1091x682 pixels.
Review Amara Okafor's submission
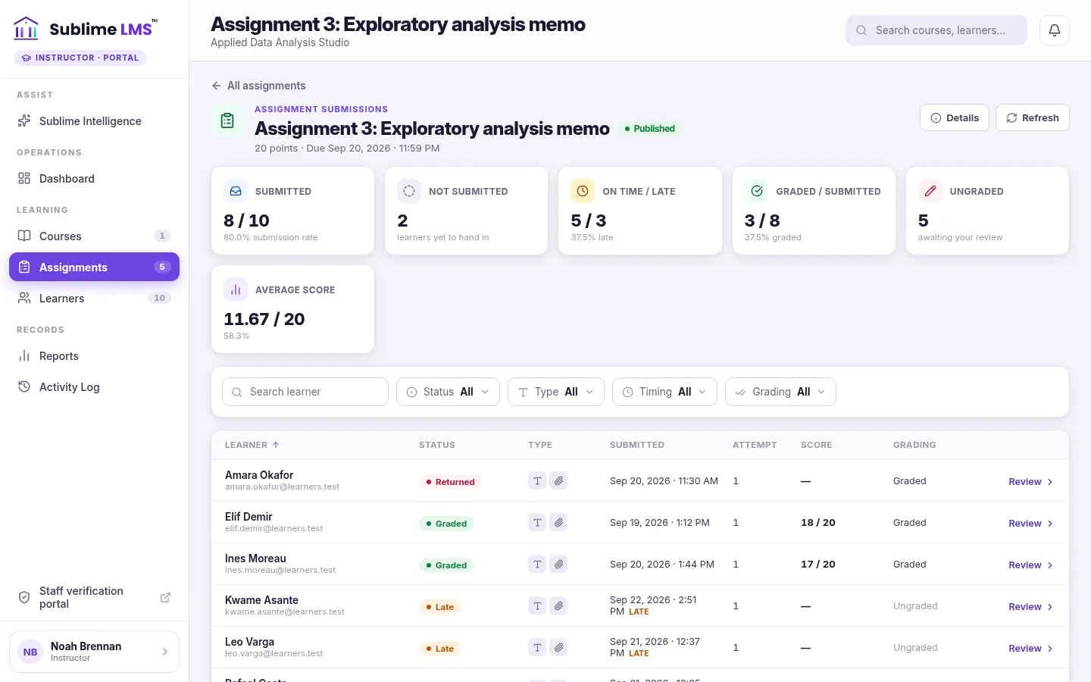coord(1030,482)
